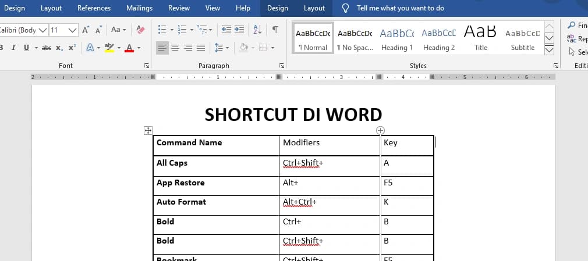Apply the Subtitle style

522,38
